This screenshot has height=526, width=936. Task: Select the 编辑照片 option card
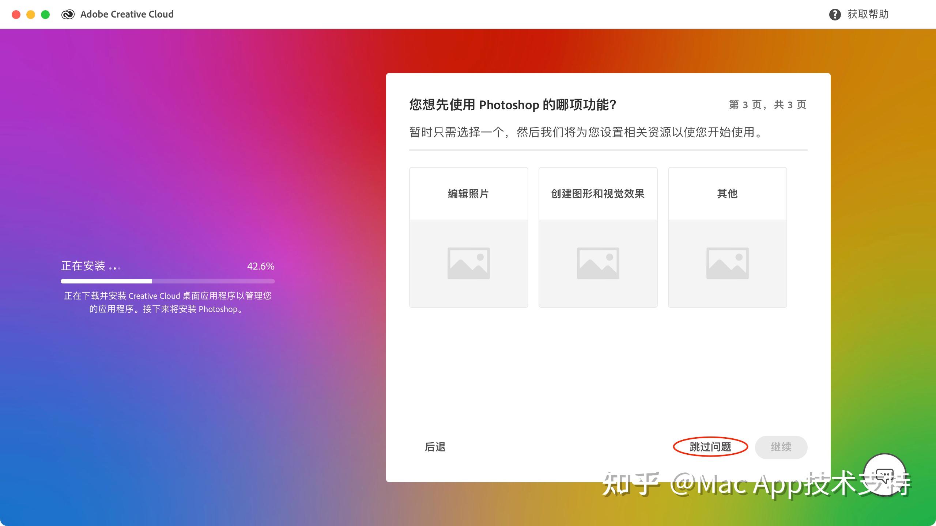coord(468,237)
